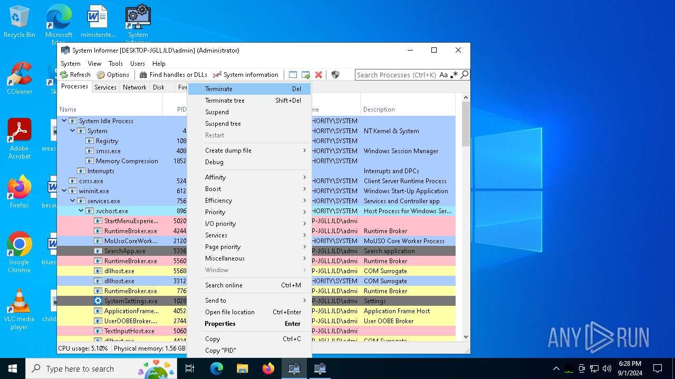Select the SystemSettings.exe gear icon row
This screenshot has height=379, width=675.
click(x=98, y=301)
